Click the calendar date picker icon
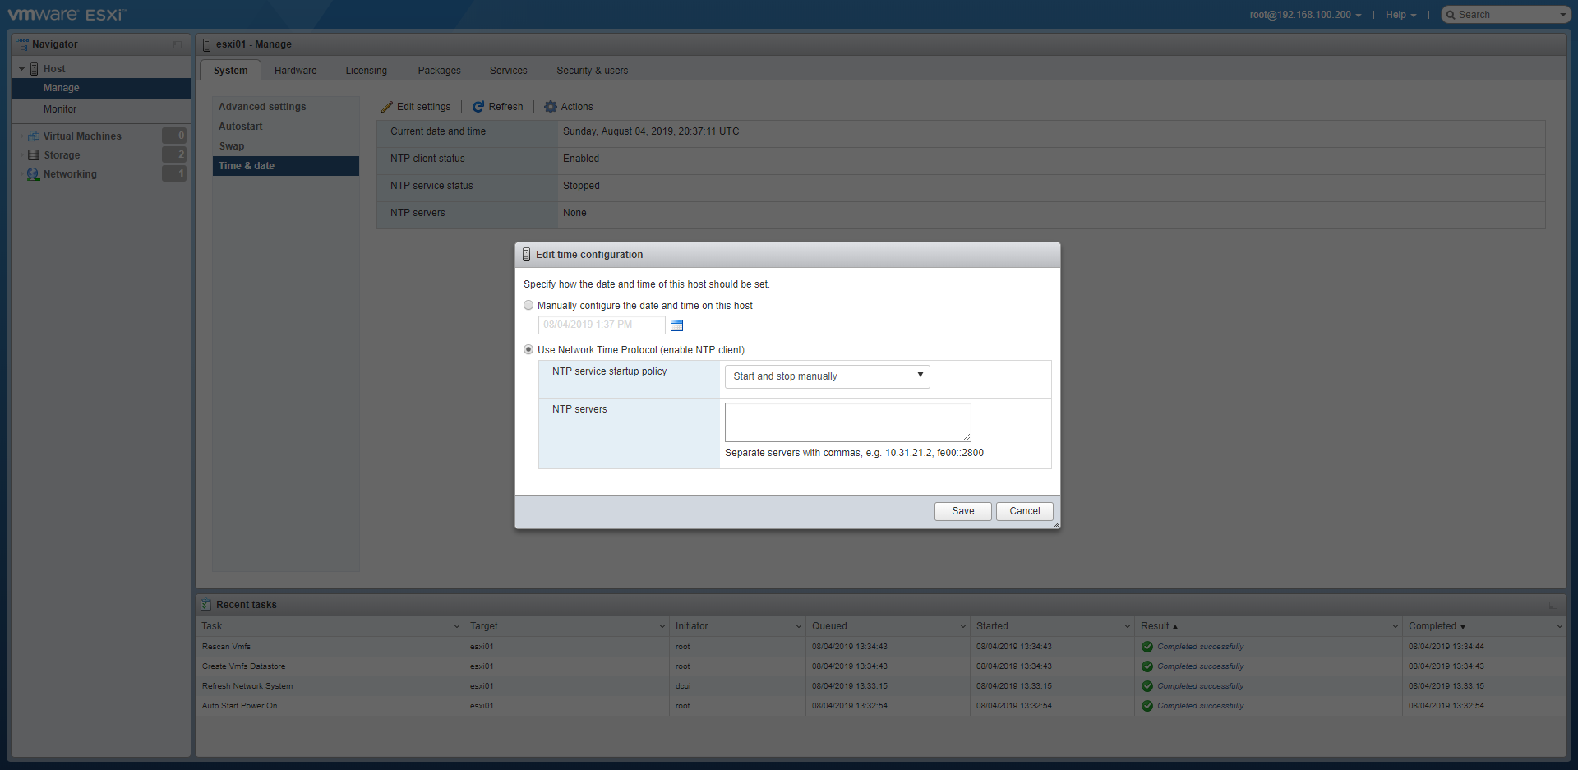 coord(676,325)
